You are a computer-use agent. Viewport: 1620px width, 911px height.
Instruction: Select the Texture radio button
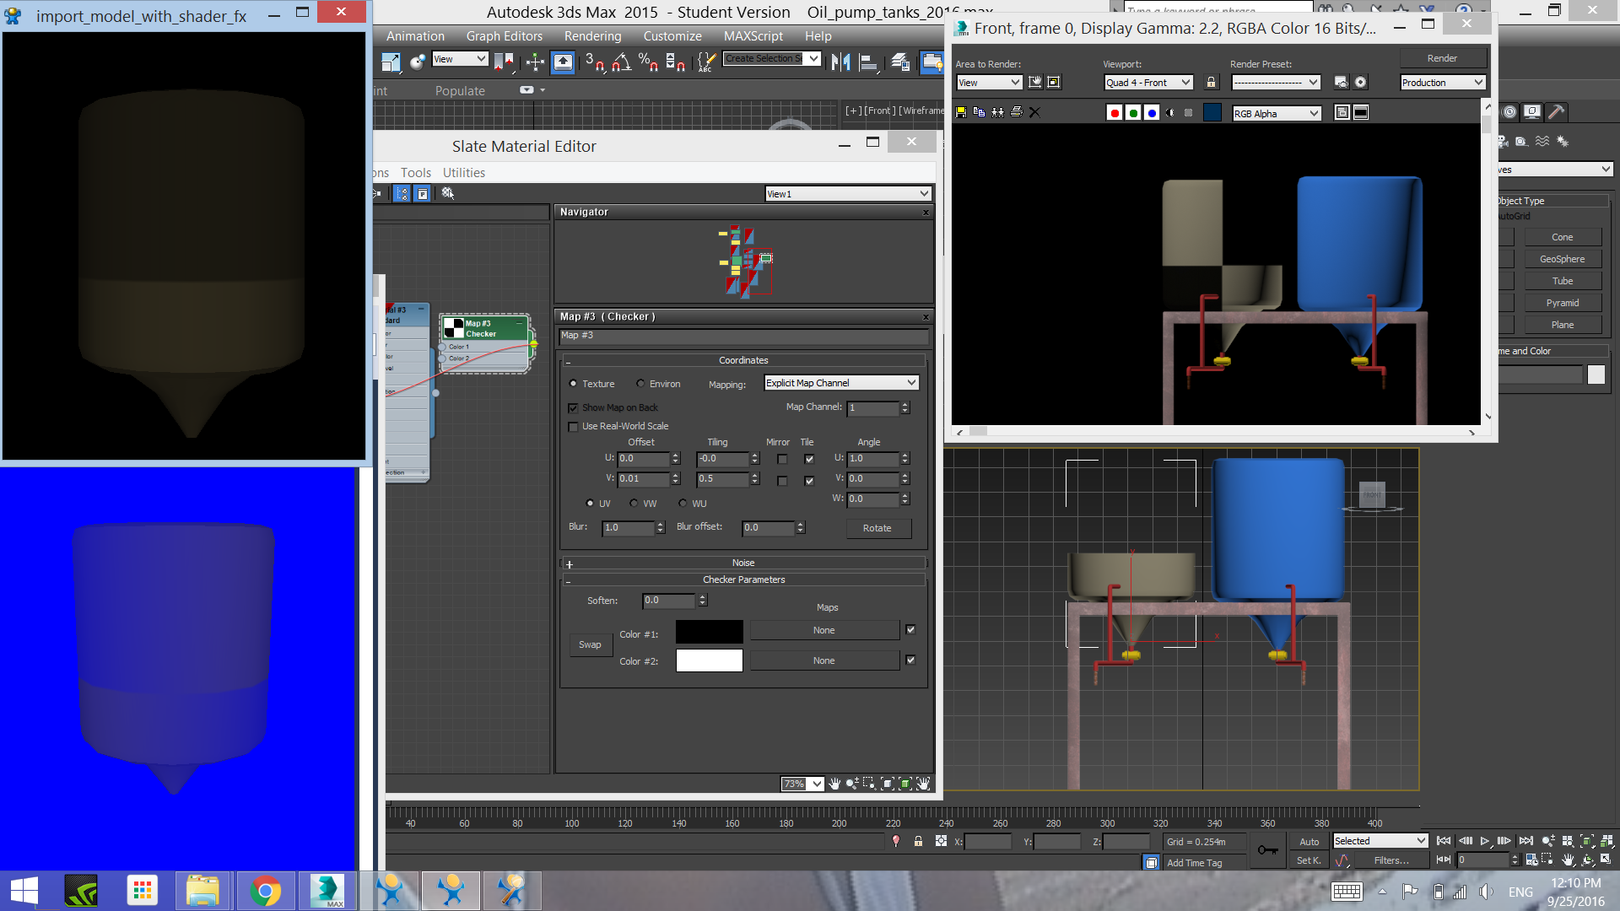click(574, 384)
